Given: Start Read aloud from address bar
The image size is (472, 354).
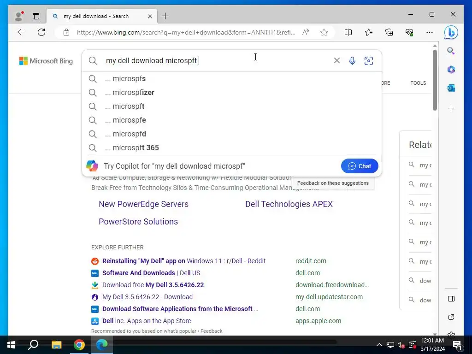Looking at the screenshot, I should click(x=306, y=32).
